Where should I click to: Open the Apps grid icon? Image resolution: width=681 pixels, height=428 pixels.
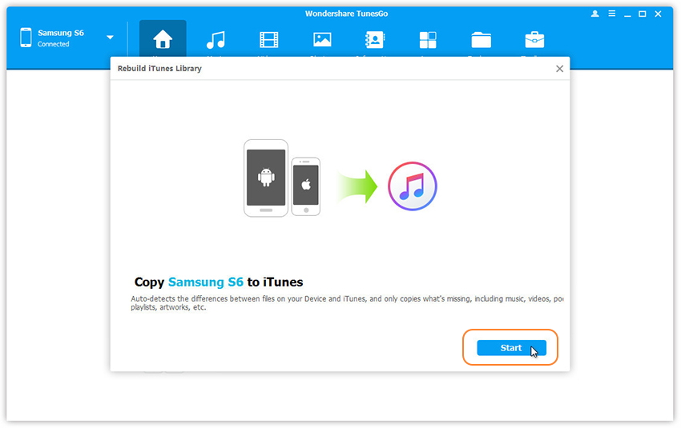pos(428,40)
